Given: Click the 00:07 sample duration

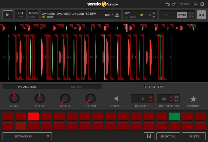Looking at the screenshot, I should point(109,15).
